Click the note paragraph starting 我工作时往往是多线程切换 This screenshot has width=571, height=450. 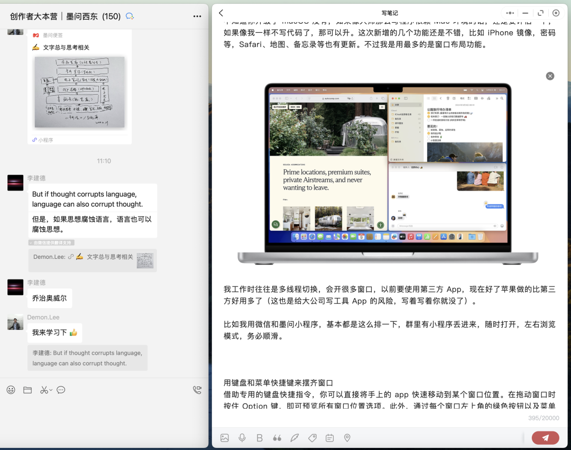389,295
